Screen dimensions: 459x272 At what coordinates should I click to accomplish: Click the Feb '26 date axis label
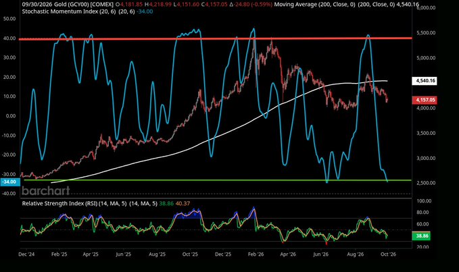click(x=256, y=254)
